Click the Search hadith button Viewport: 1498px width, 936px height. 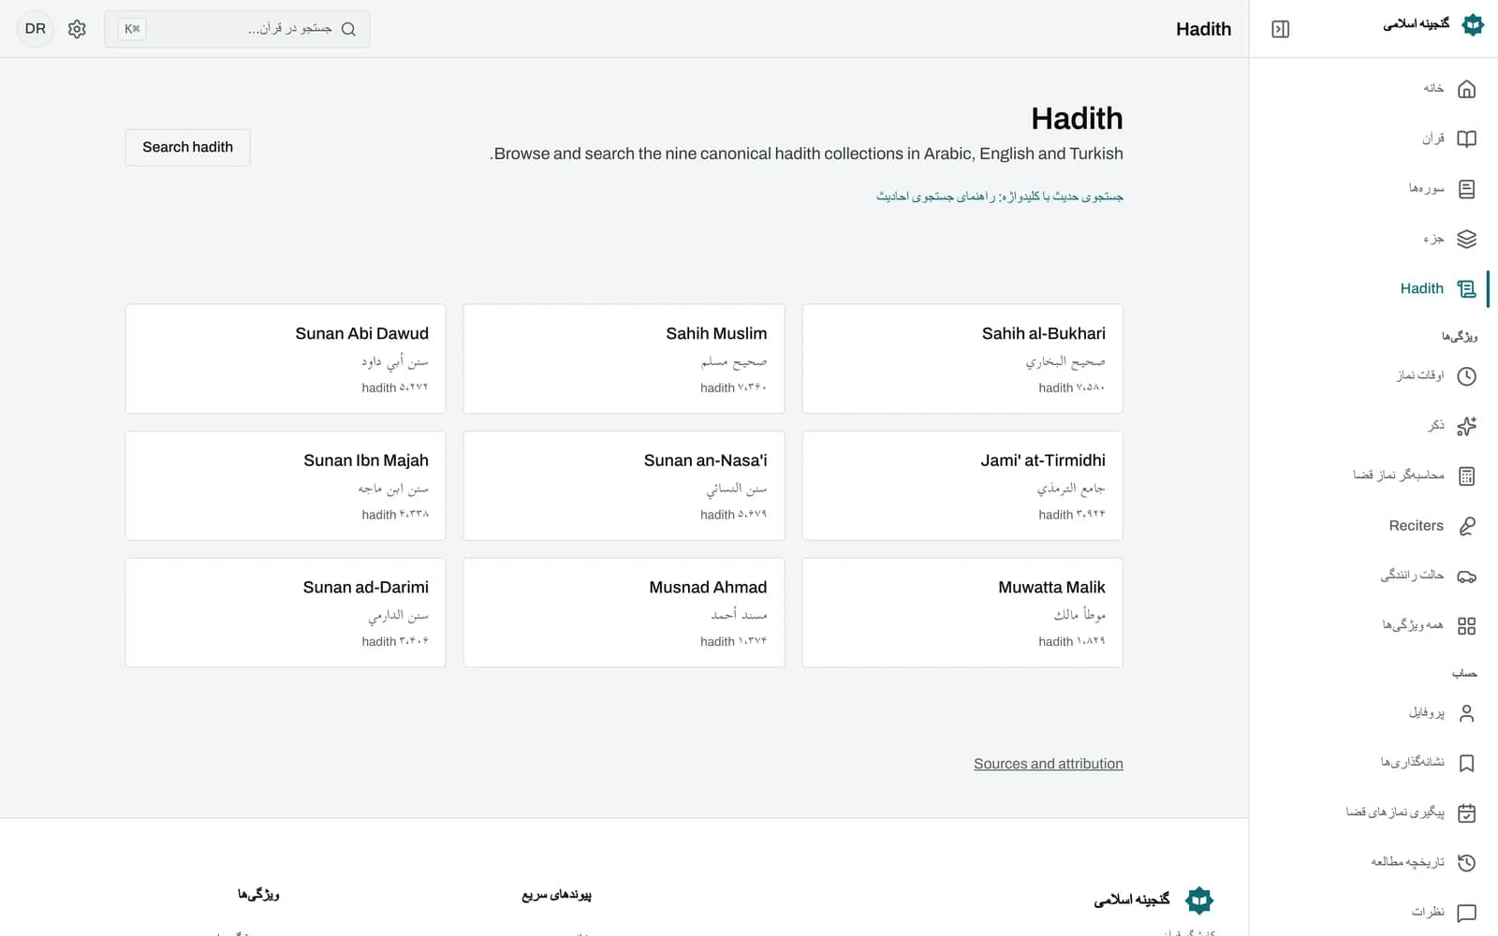pos(187,147)
